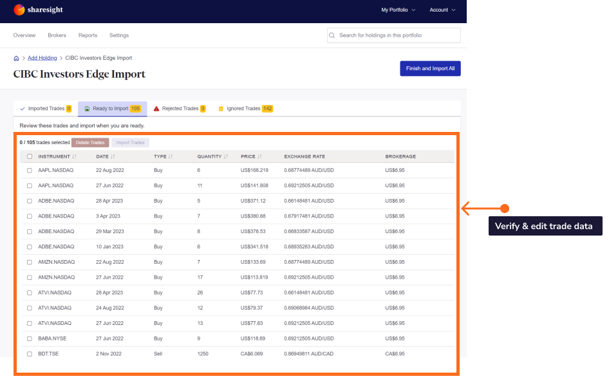Click the Sharesight logo icon
This screenshot has width=609, height=381.
pyautogui.click(x=19, y=10)
